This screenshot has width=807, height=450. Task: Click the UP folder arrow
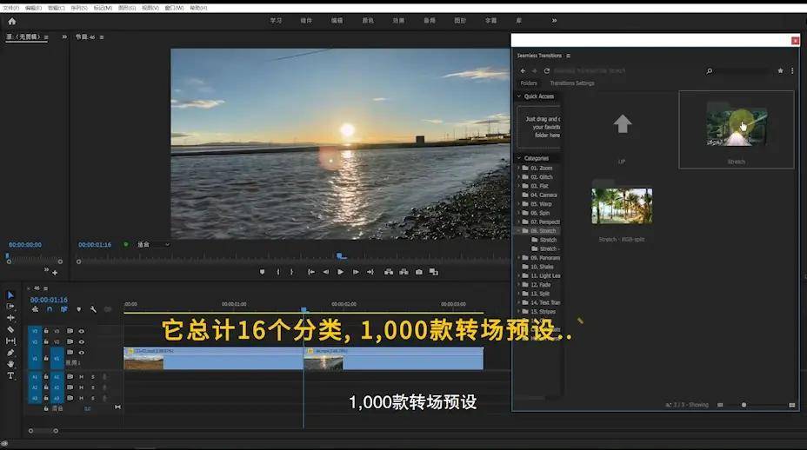click(x=623, y=124)
